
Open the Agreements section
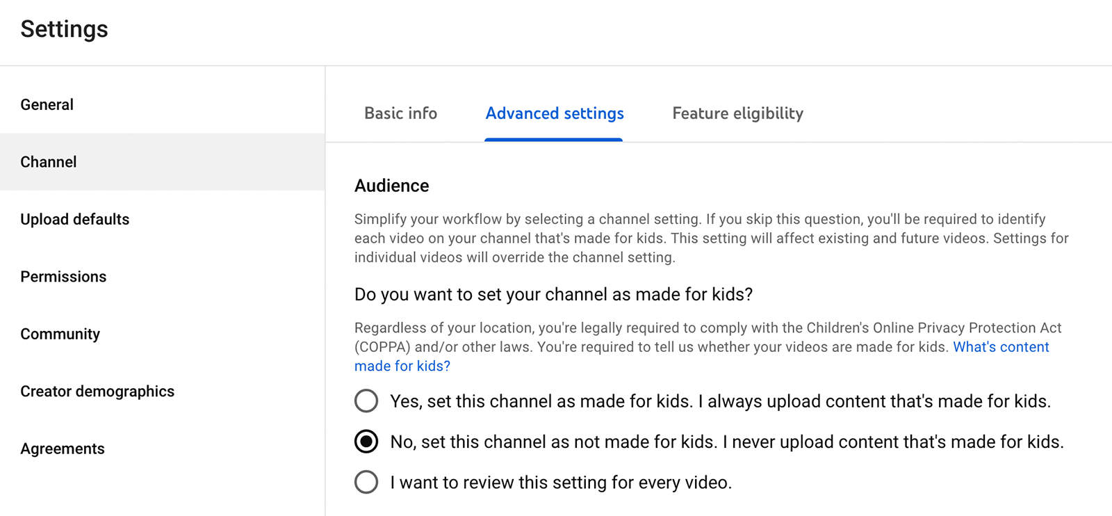pyautogui.click(x=63, y=449)
